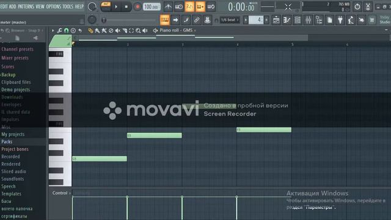Toggle auto-scrolling arrow button
The height and width of the screenshot is (220, 391).
175,20
